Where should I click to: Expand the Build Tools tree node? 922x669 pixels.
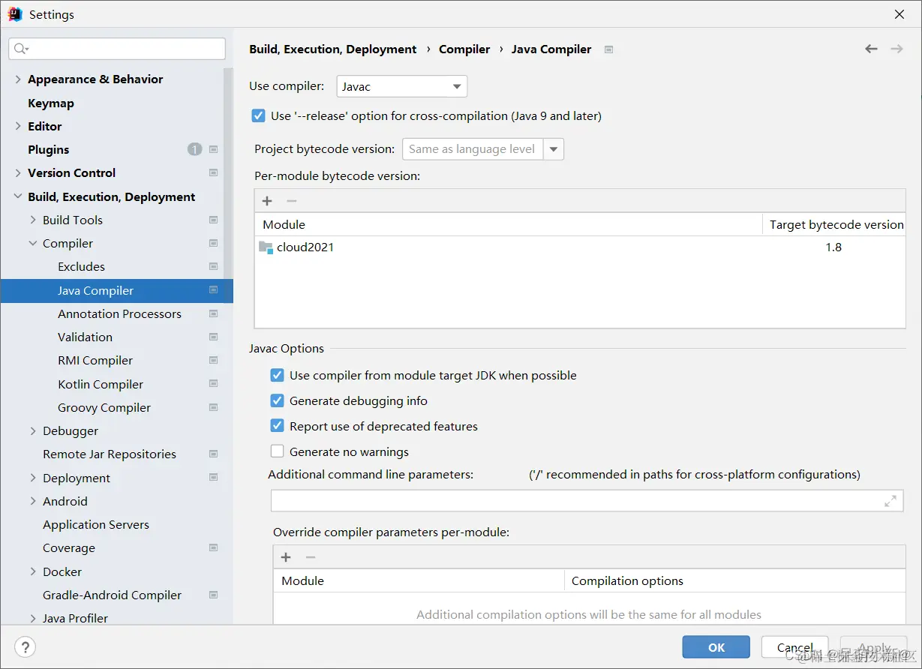point(33,220)
